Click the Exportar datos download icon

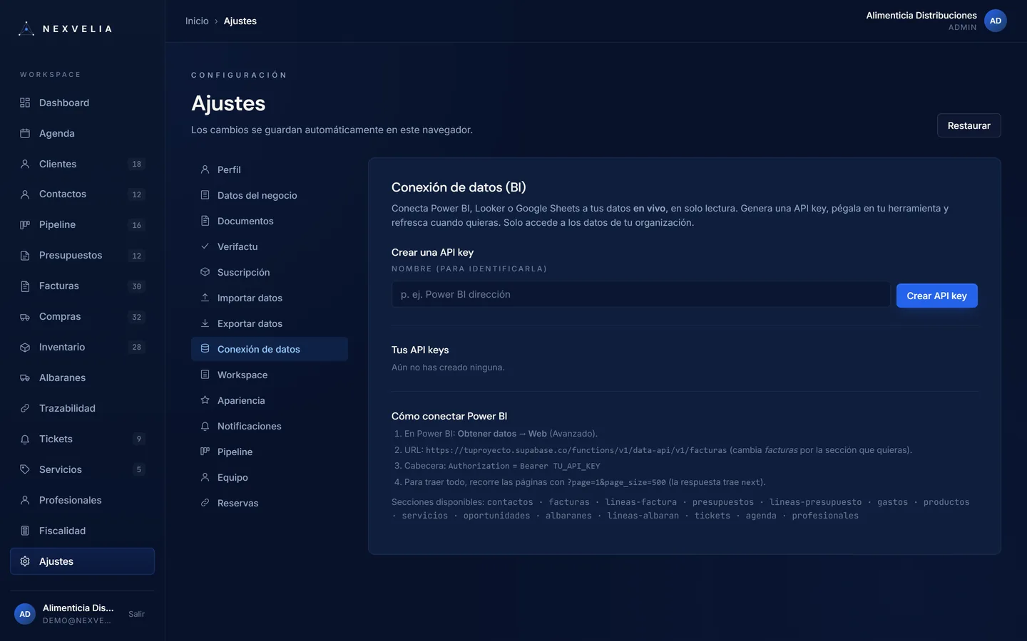coord(205,323)
